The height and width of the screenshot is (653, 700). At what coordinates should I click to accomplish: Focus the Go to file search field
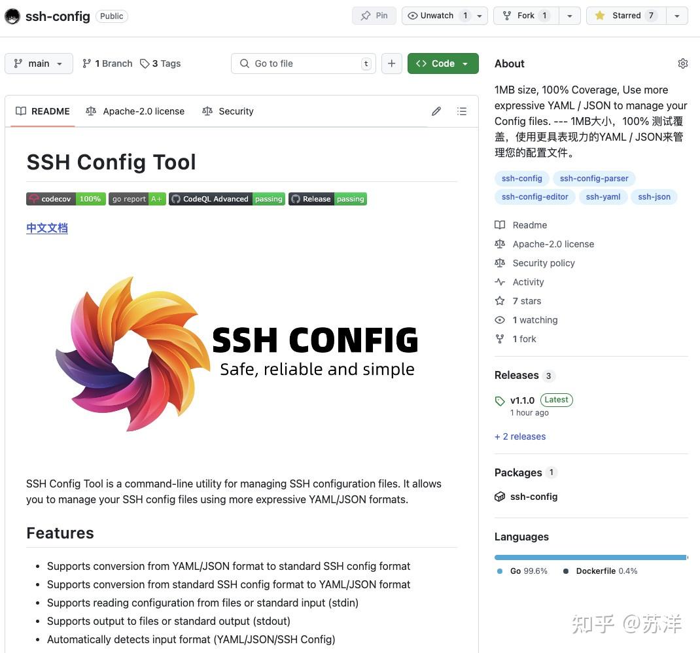(x=303, y=63)
